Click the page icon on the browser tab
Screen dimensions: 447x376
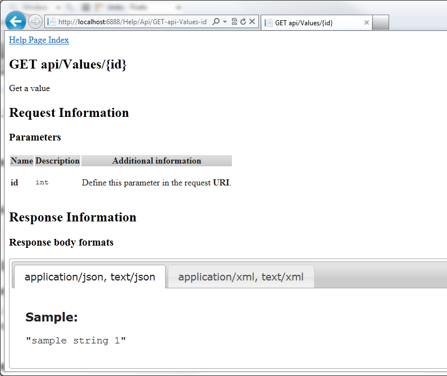pos(268,22)
